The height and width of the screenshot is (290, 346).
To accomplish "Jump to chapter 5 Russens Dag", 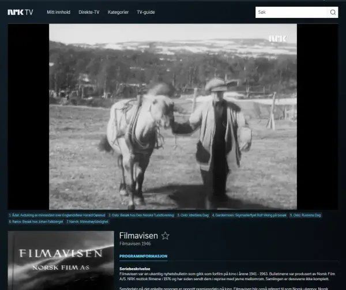I will coord(305,215).
